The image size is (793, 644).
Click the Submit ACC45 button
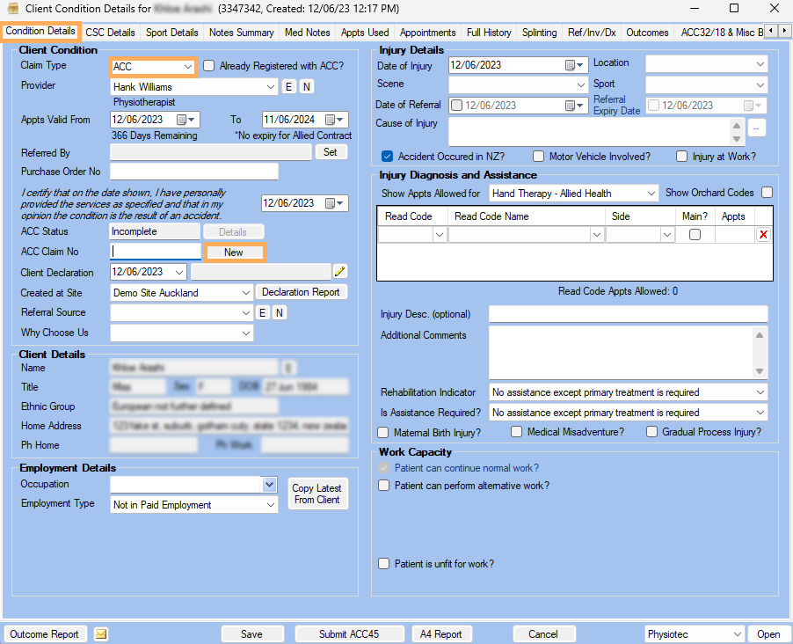(349, 633)
